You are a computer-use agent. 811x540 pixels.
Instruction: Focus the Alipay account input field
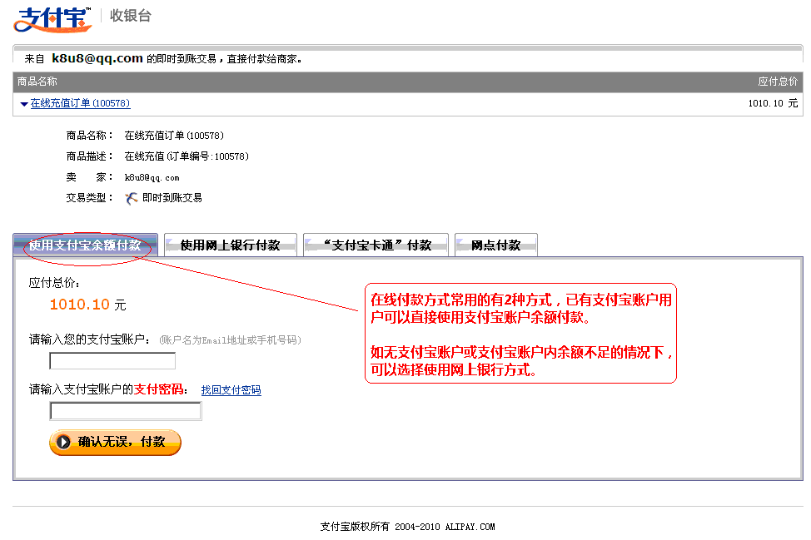(112, 360)
